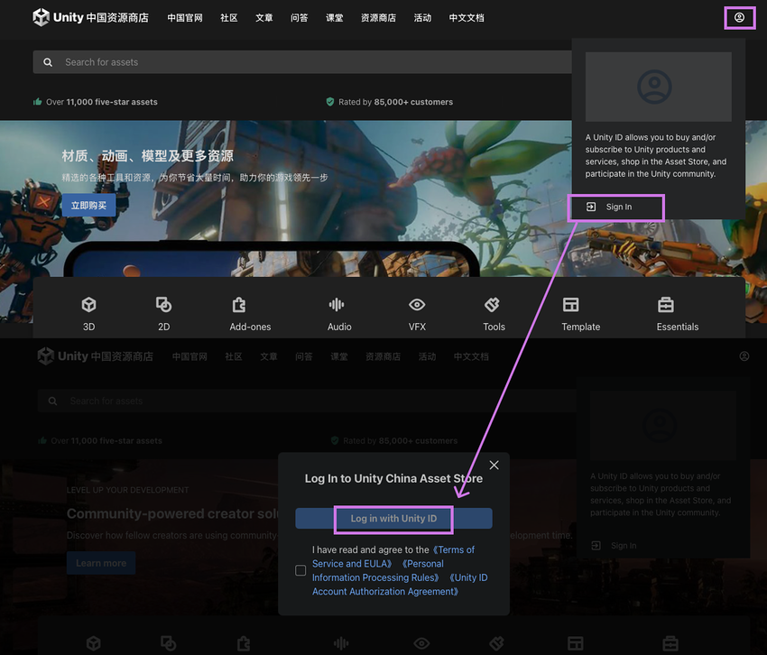
Task: Open the Template category icon
Action: (571, 305)
